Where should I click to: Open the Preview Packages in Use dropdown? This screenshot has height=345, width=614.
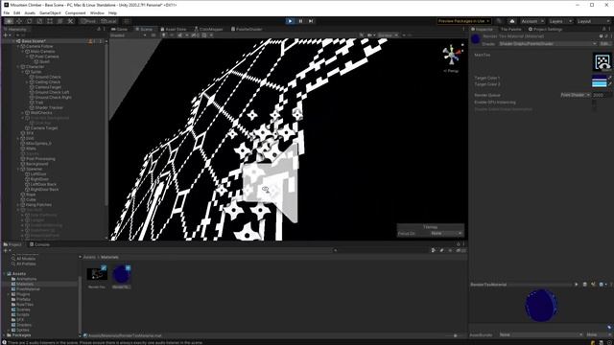click(463, 21)
